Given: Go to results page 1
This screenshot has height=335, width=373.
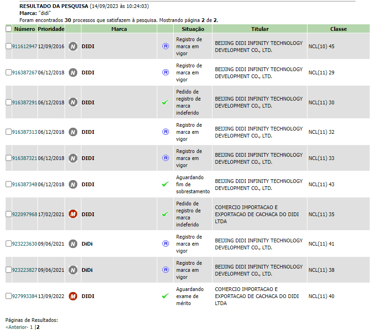Looking at the screenshot, I should click(31, 327).
